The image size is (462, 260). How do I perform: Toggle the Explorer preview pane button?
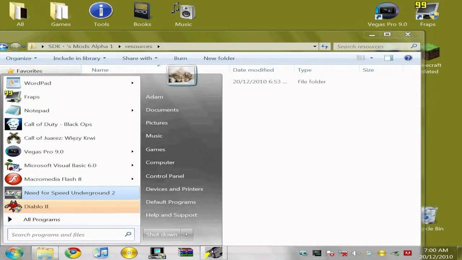pos(389,58)
